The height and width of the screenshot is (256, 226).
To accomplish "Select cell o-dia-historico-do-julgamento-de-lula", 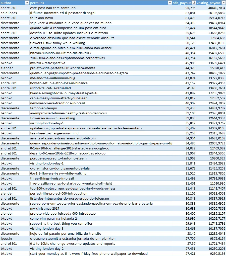I will (101, 168).
